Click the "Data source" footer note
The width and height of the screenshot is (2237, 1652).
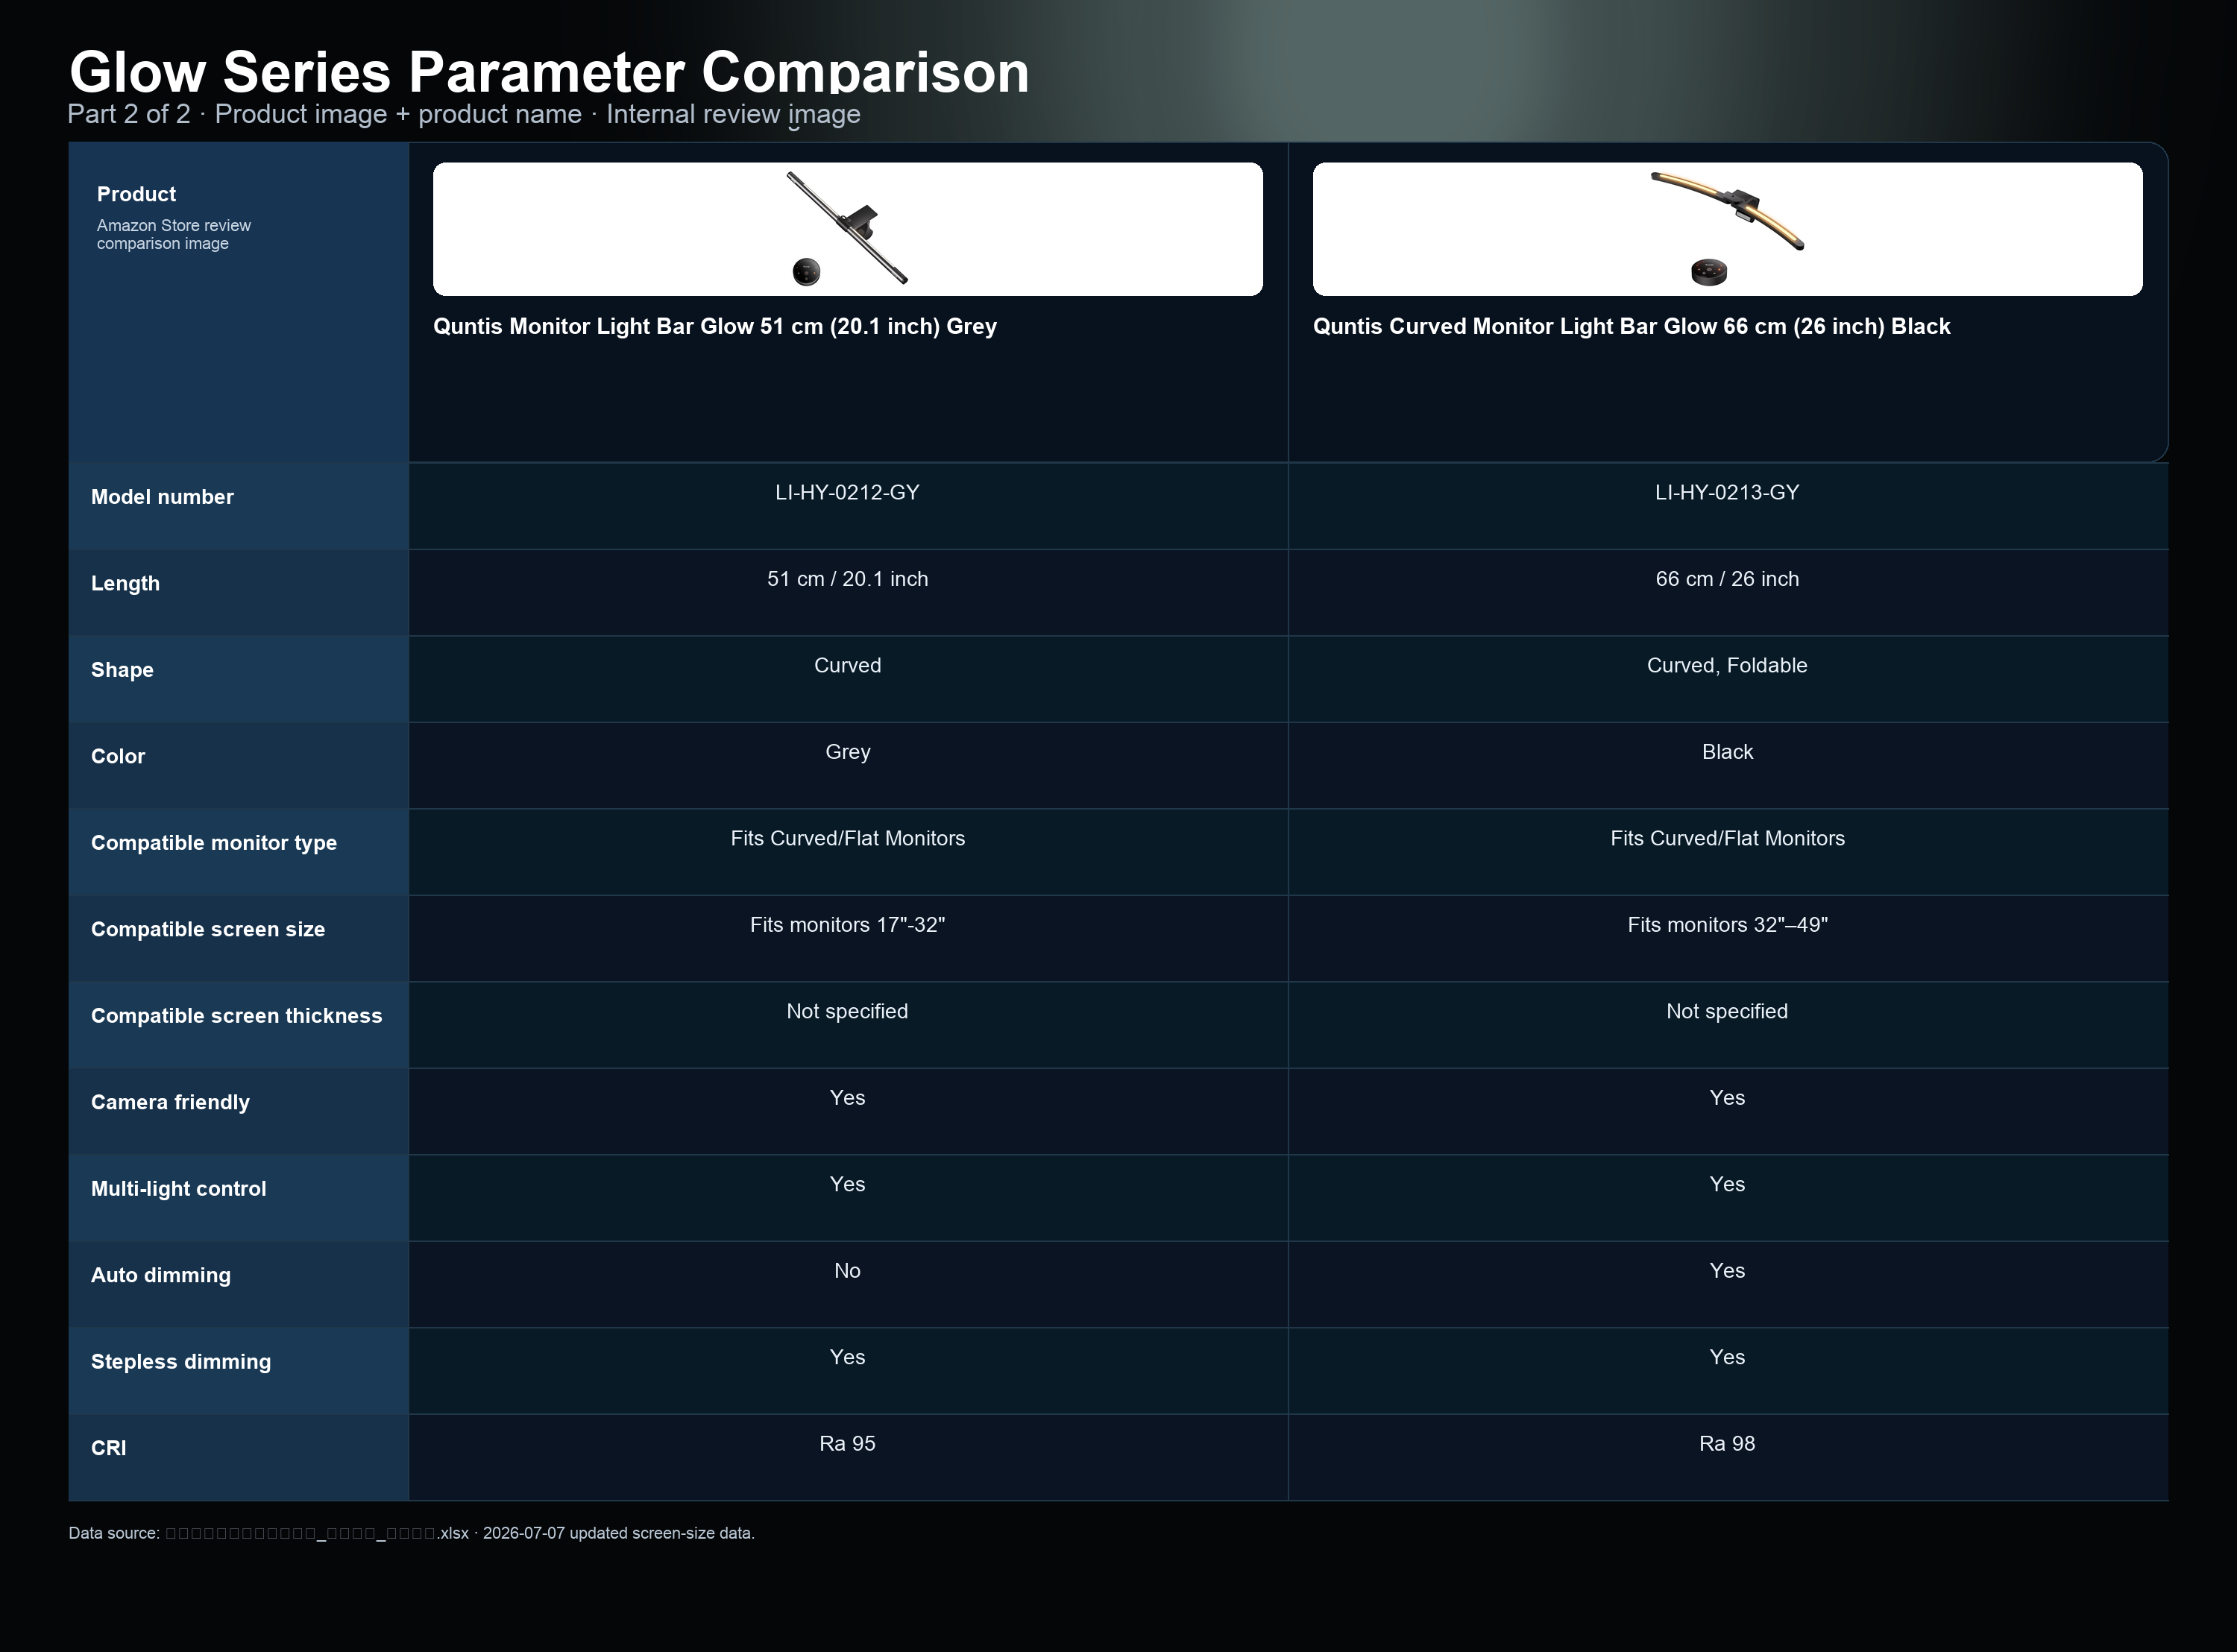tap(411, 1533)
